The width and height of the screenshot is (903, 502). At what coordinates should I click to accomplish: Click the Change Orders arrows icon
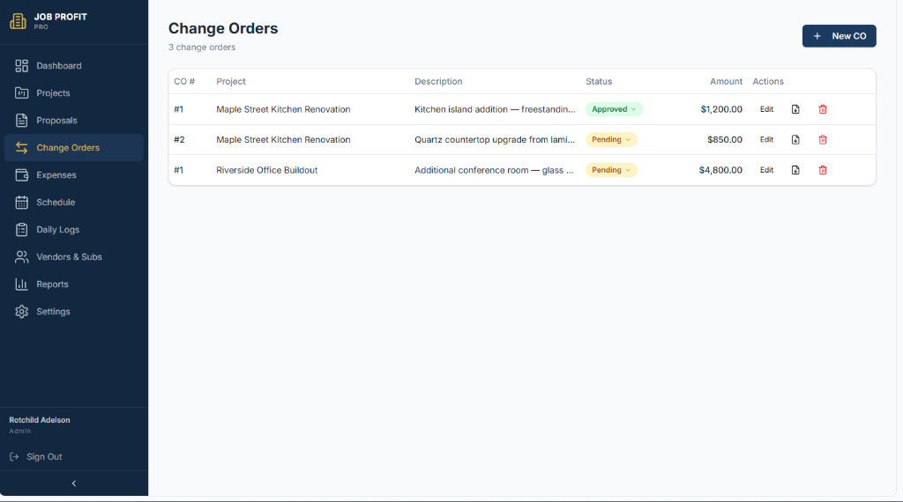coord(22,148)
